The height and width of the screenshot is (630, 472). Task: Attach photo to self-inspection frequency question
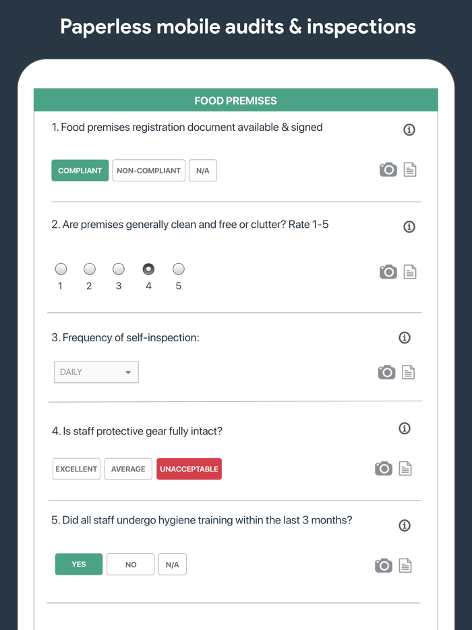[x=386, y=372]
